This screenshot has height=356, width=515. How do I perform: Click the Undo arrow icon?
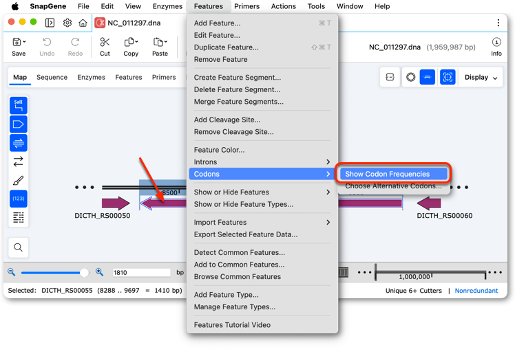point(47,42)
